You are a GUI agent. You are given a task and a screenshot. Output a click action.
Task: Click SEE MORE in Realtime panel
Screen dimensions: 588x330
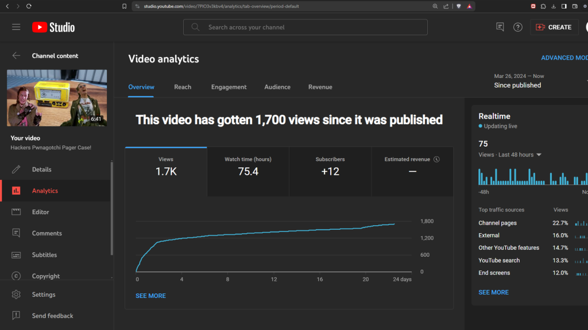(493, 292)
